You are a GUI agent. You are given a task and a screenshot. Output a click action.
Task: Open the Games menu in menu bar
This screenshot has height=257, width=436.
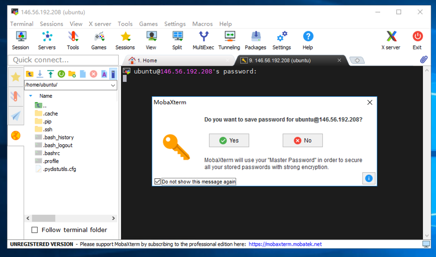pyautogui.click(x=148, y=24)
